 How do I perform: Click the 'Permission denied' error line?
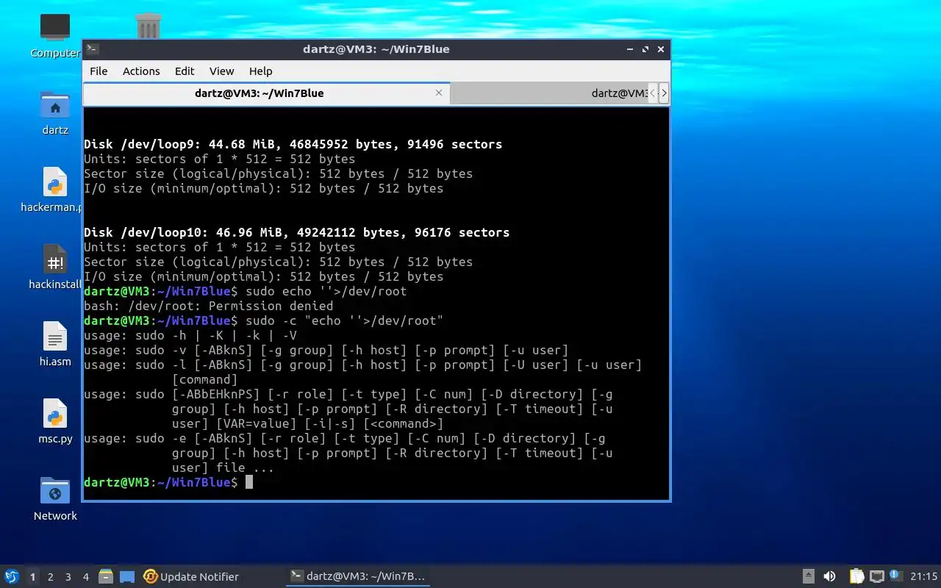pos(208,306)
